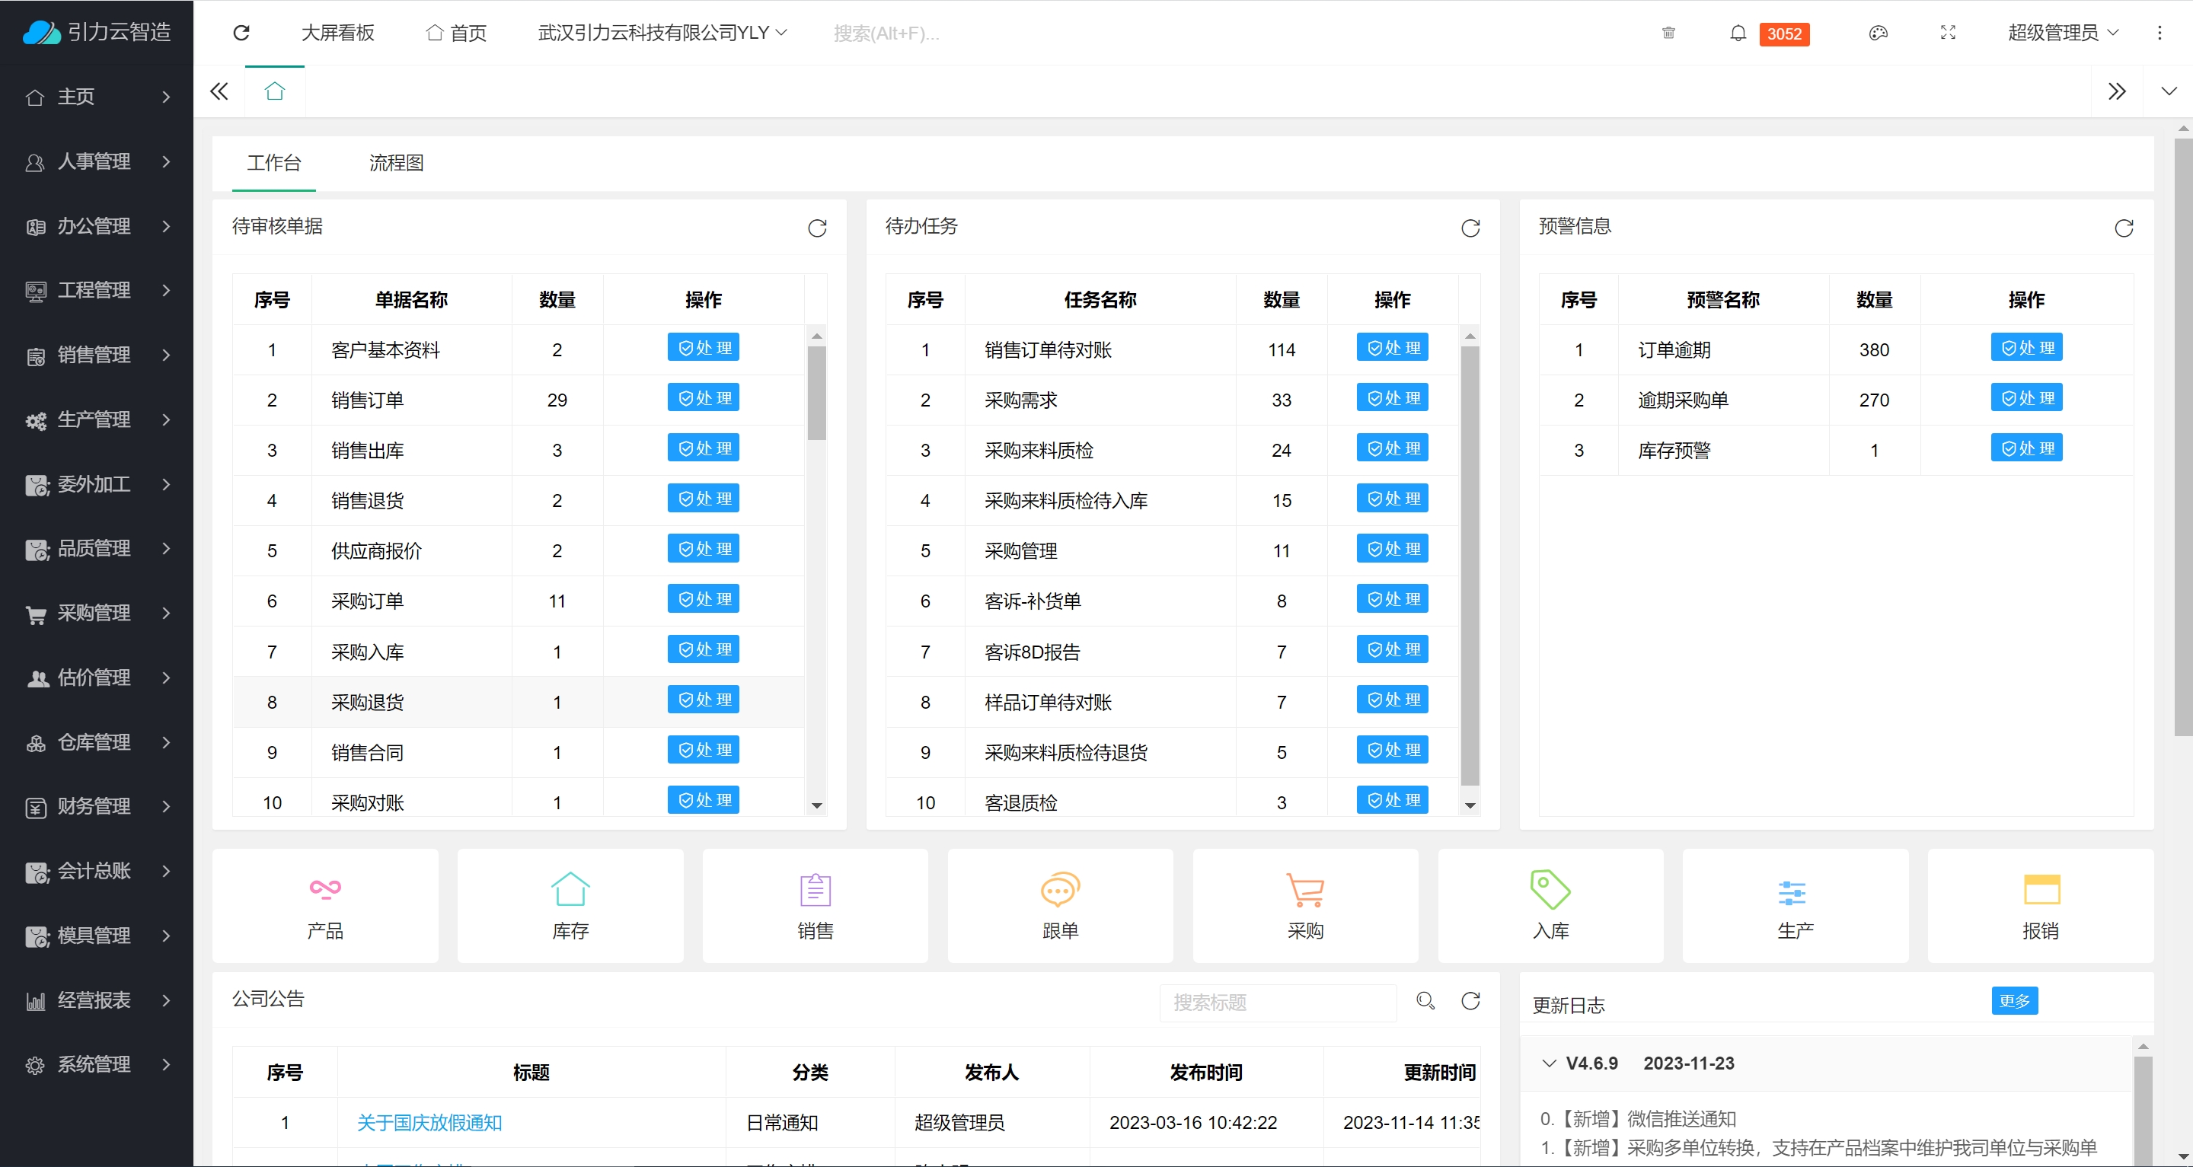Click the 公司公告 search magnifier icon

1425,1001
